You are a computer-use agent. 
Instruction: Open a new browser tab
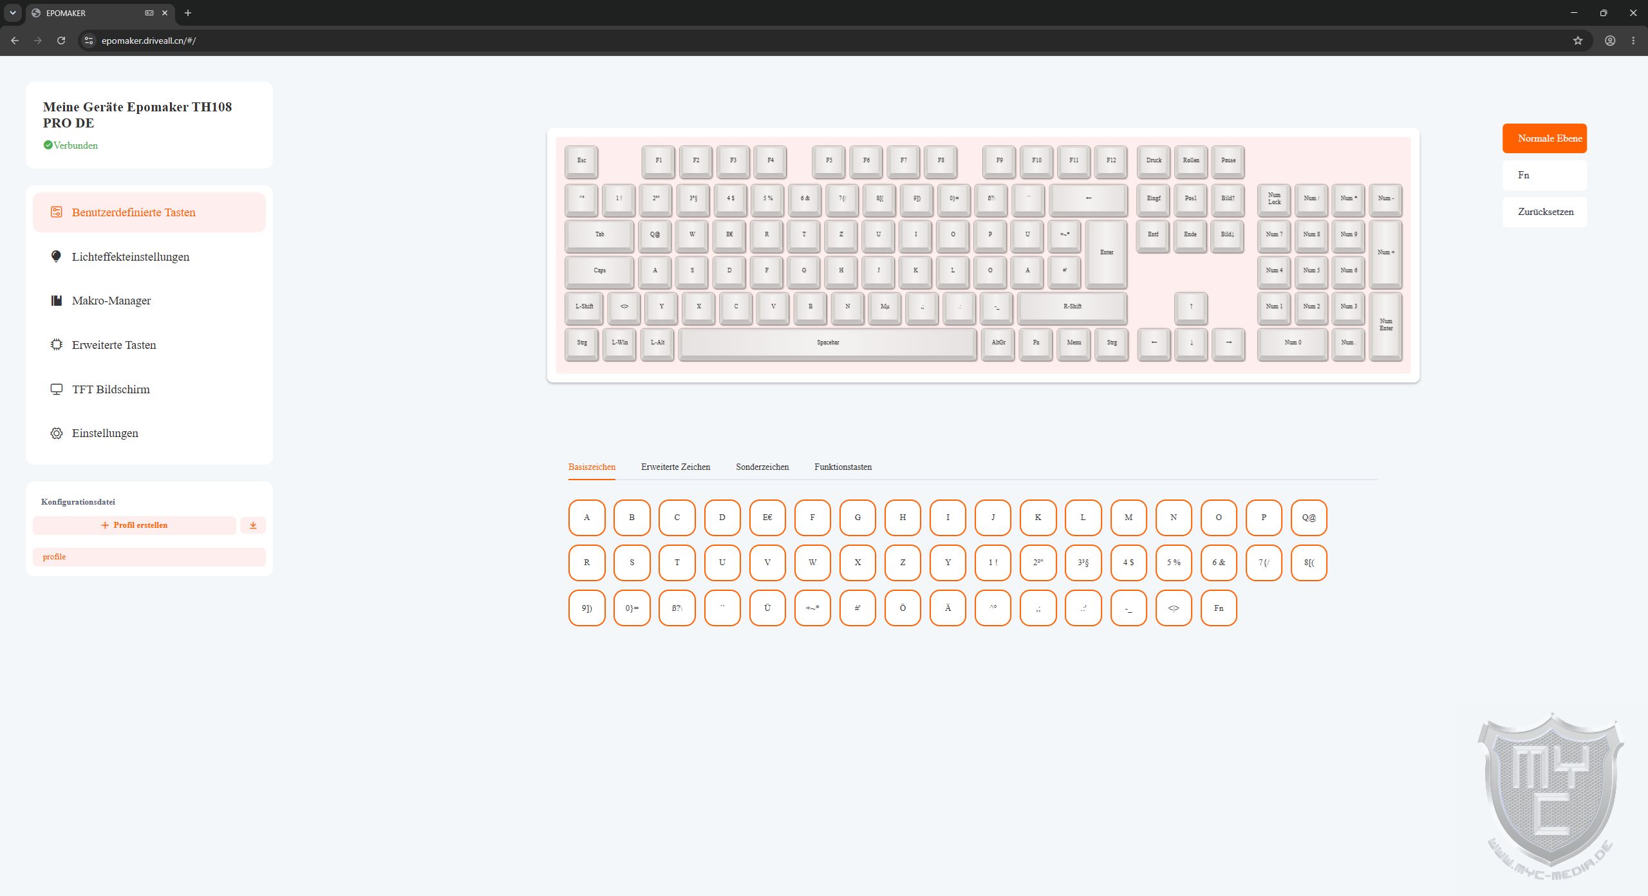coord(188,13)
